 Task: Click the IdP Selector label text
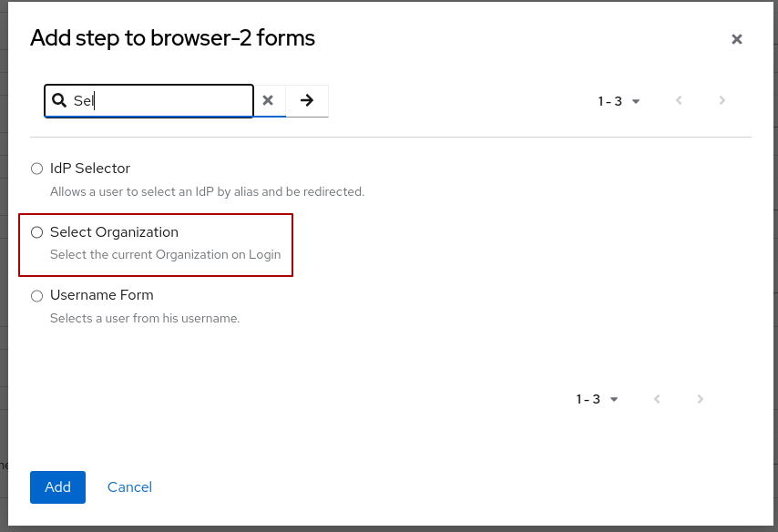tap(91, 169)
